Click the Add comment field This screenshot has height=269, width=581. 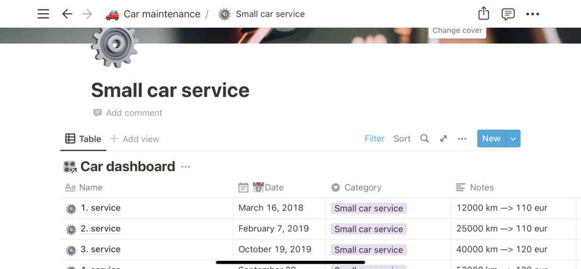(134, 113)
